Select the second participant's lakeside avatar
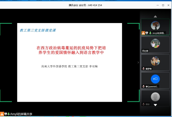 pos(155,43)
